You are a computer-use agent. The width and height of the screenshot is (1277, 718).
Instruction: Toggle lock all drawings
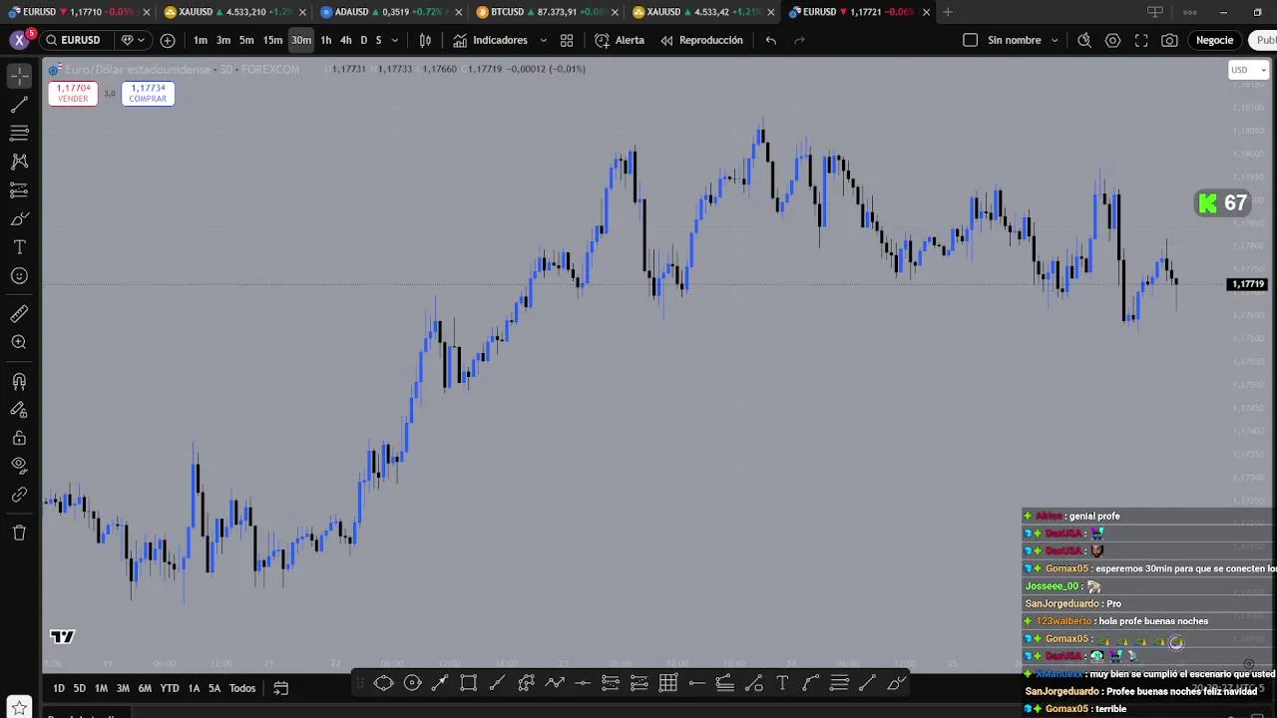pyautogui.click(x=19, y=438)
